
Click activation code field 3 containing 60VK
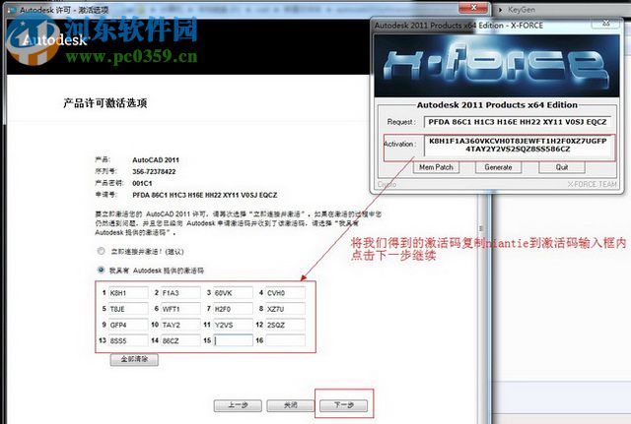233,293
